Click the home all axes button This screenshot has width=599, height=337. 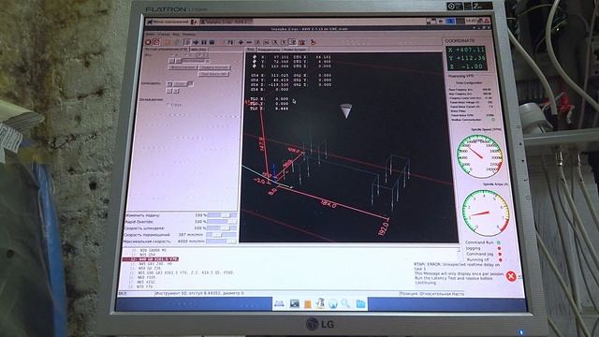tap(183, 67)
